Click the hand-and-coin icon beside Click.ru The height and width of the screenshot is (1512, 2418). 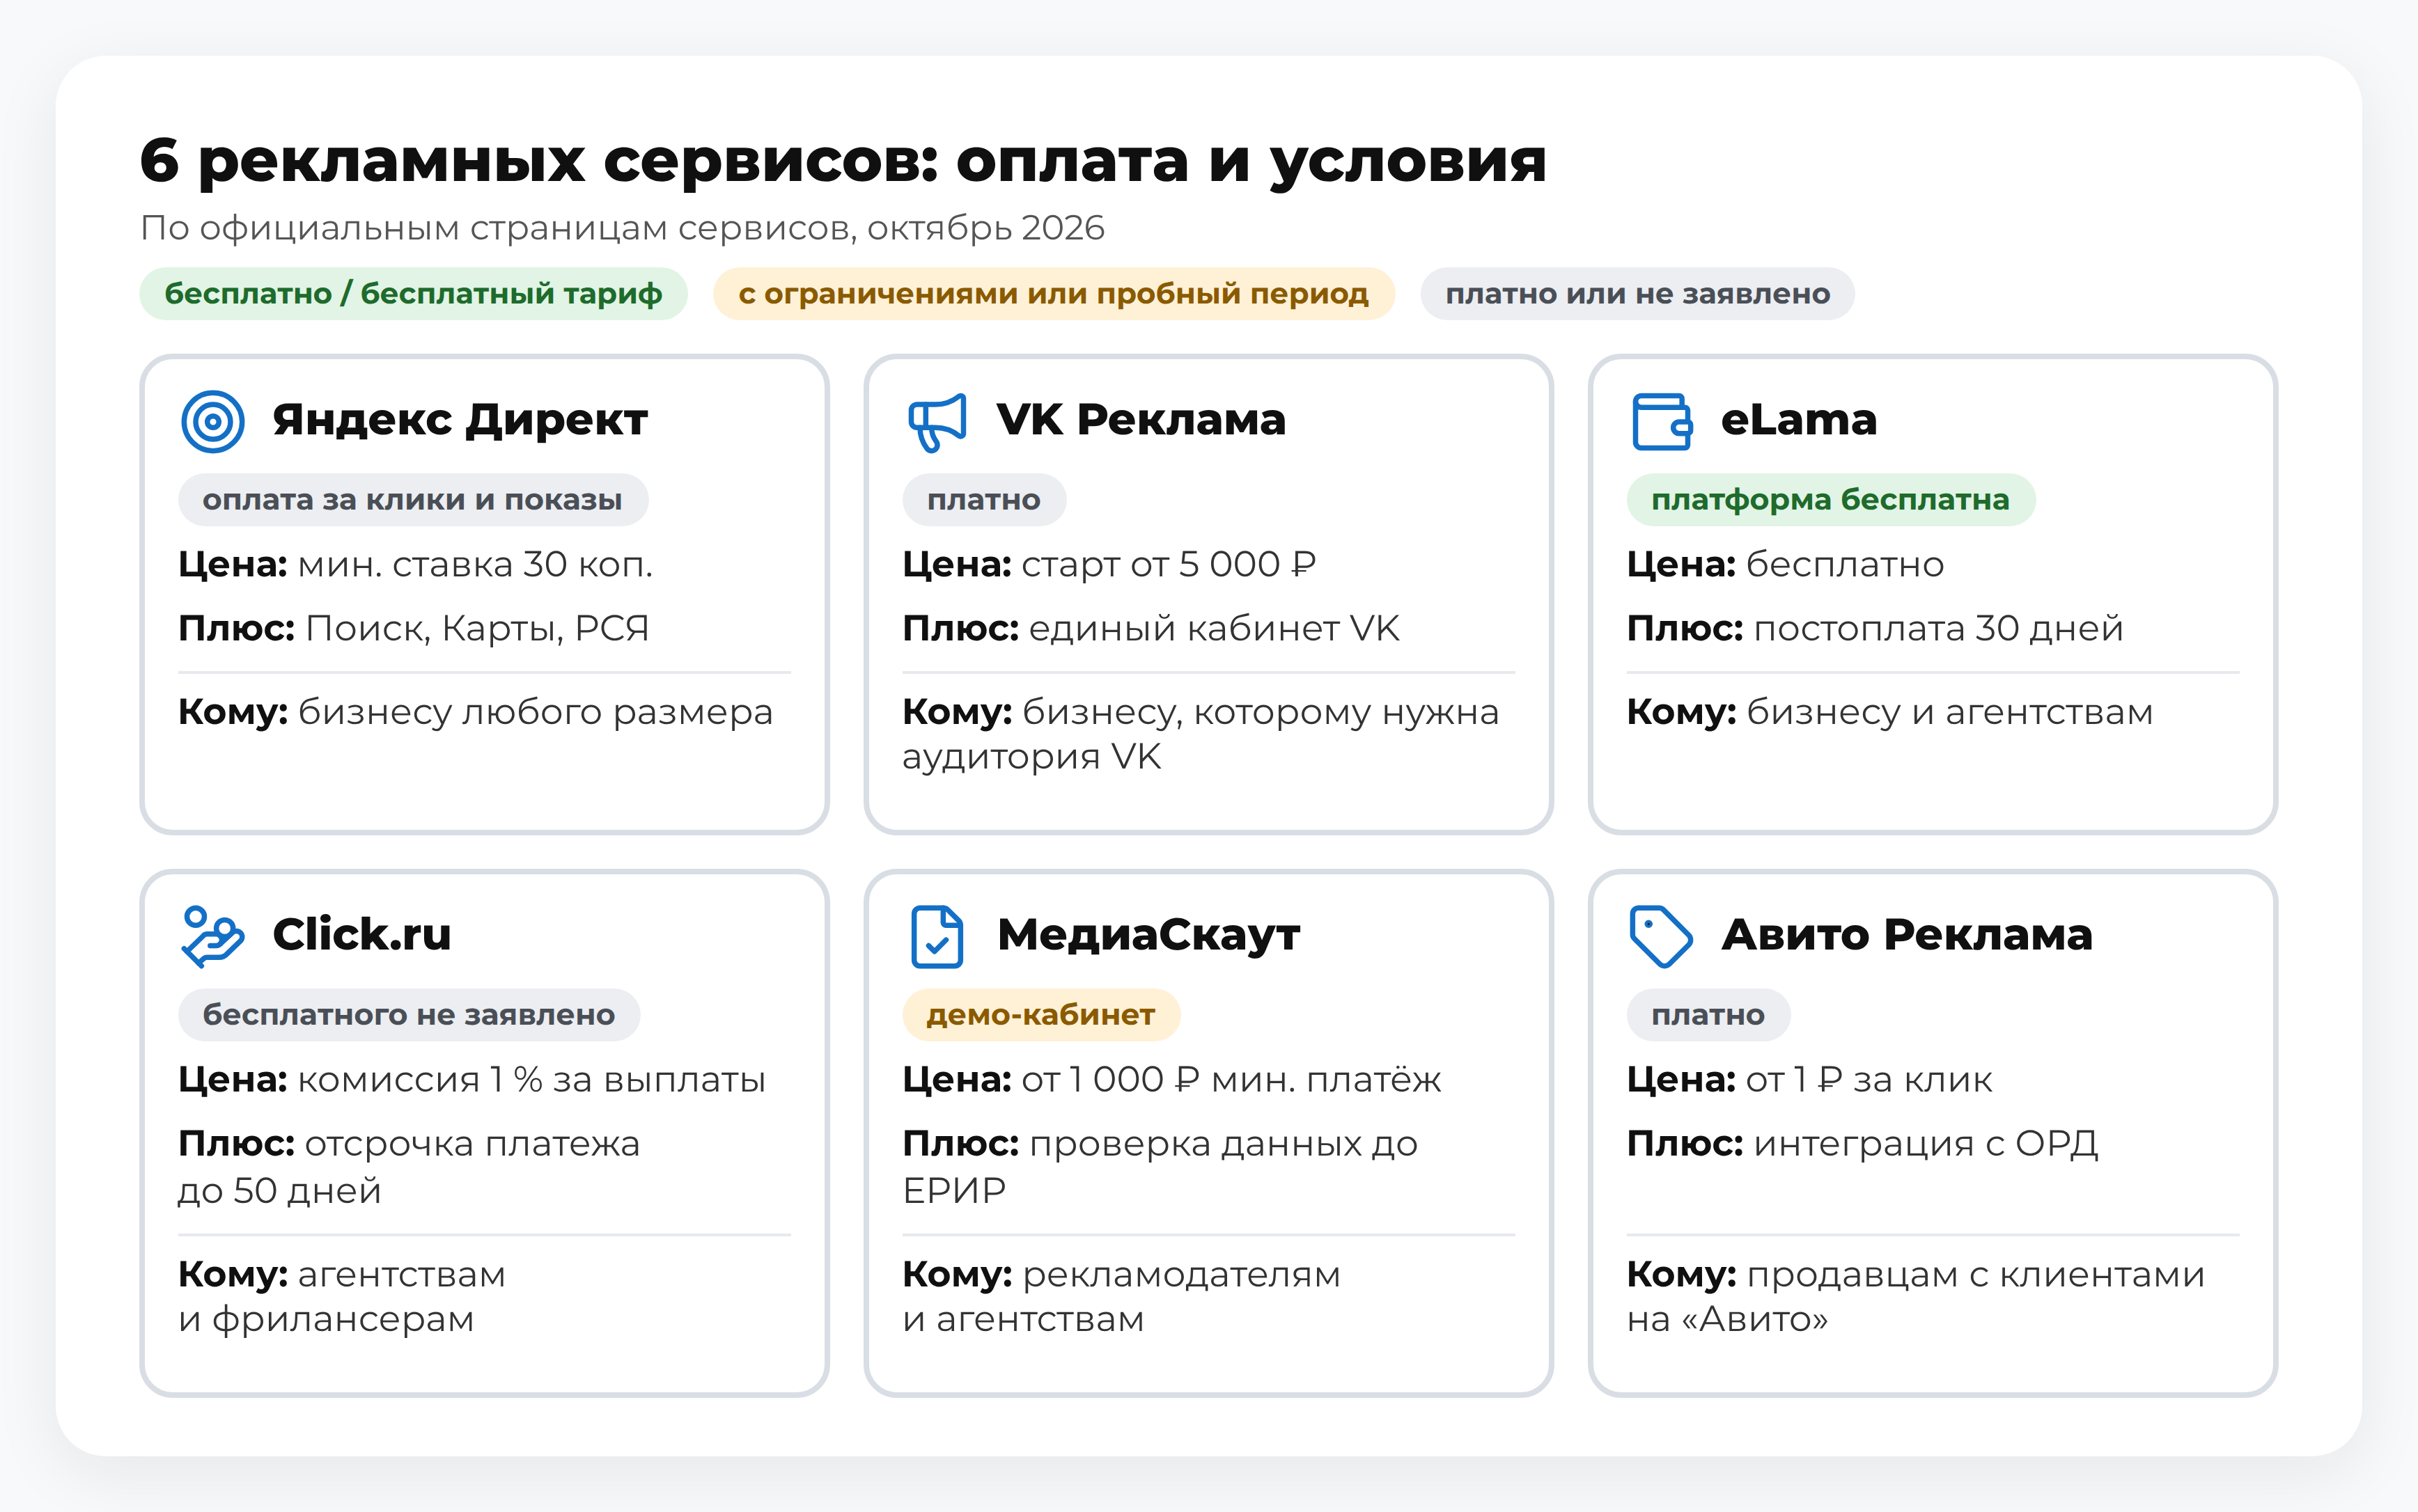[212, 936]
